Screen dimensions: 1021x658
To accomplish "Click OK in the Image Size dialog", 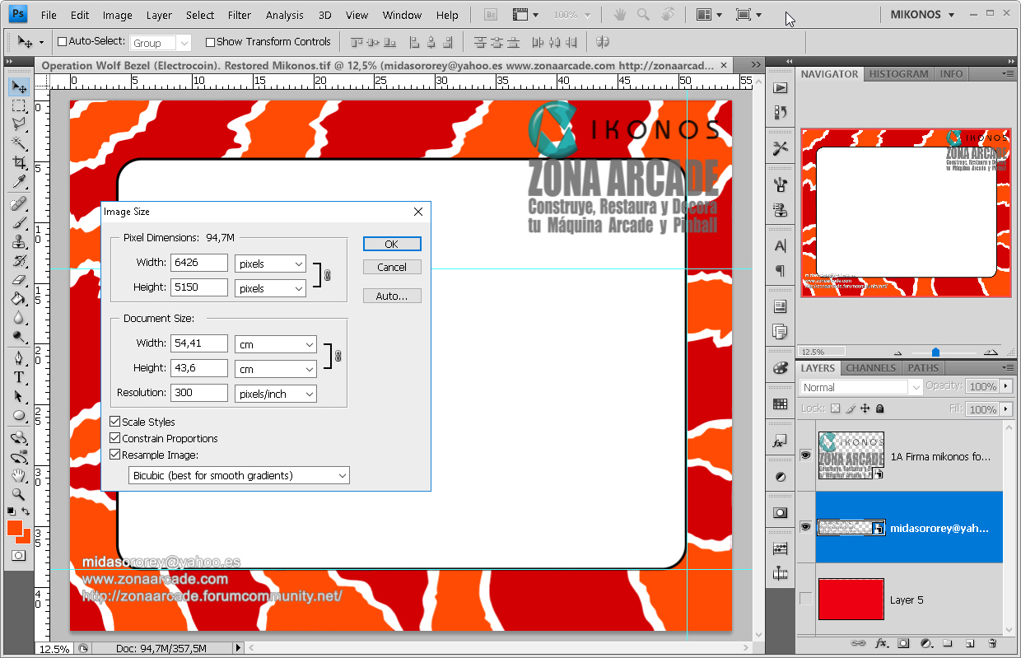I will (x=392, y=244).
